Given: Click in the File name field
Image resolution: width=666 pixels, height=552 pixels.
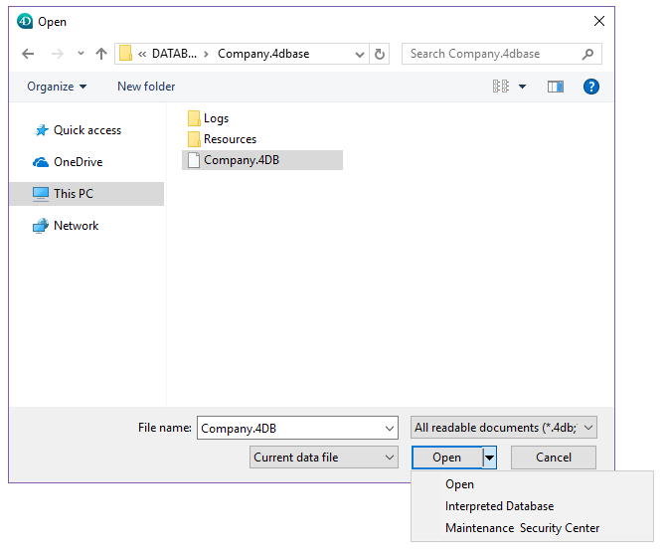Looking at the screenshot, I should coord(288,428).
